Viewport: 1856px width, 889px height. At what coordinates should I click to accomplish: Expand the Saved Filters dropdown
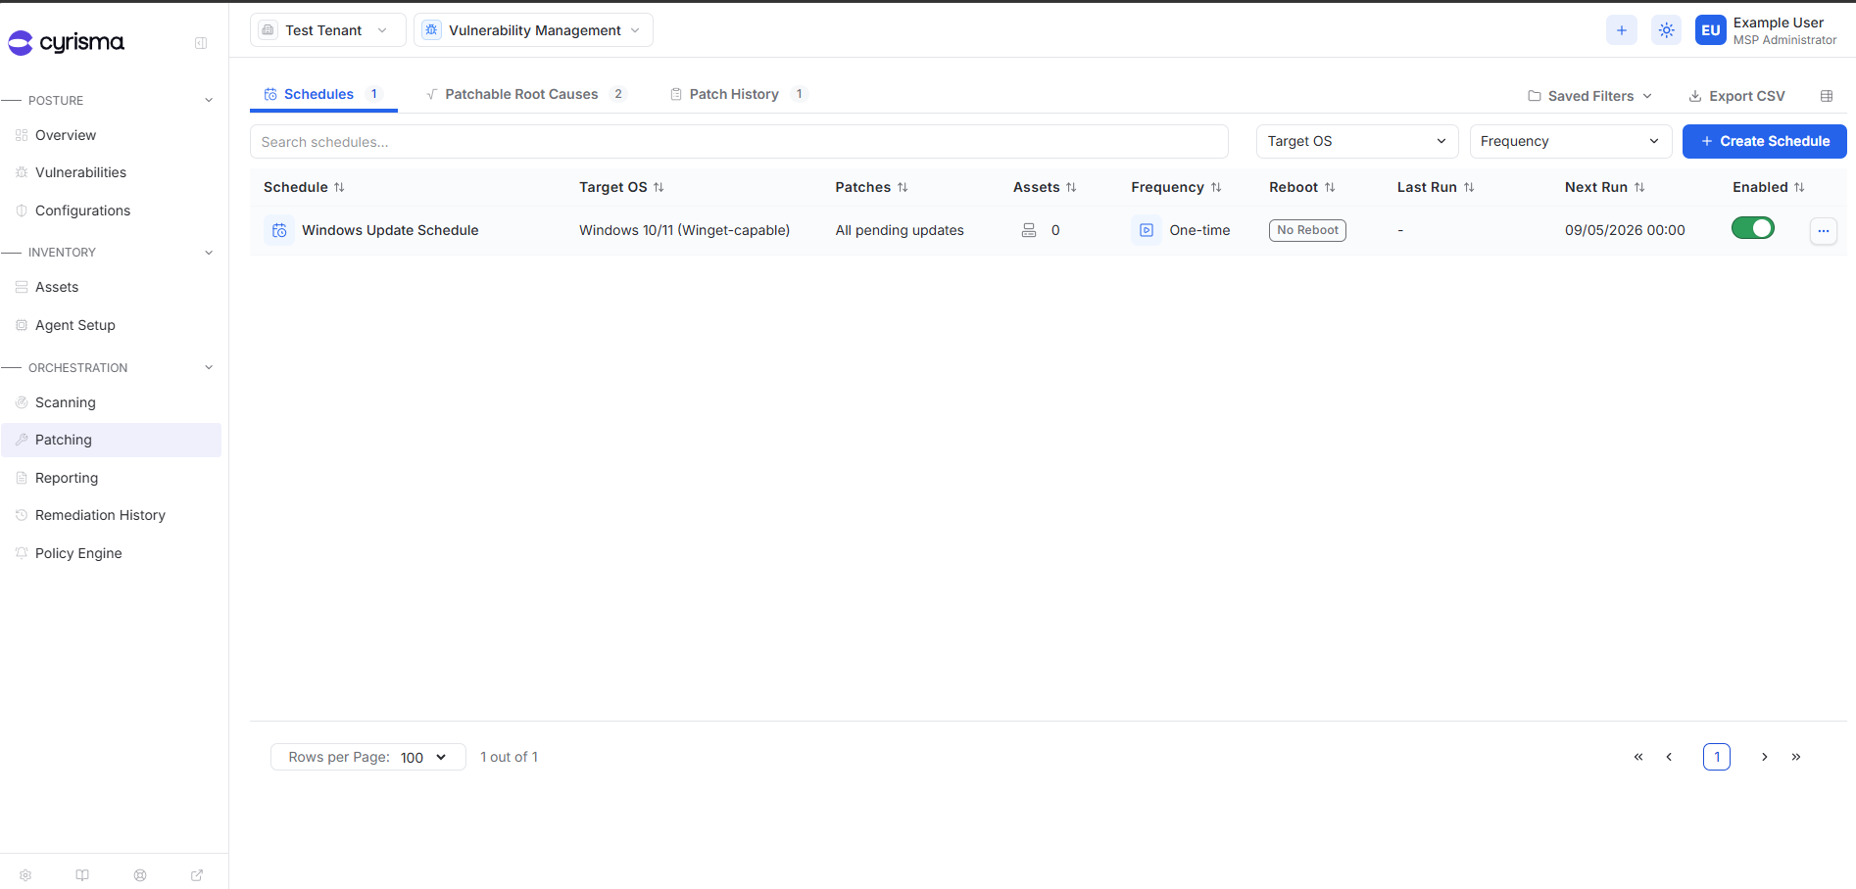pos(1589,96)
